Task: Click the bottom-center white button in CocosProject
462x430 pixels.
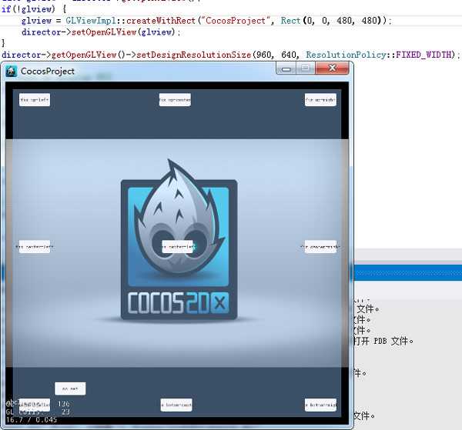Action: click(176, 405)
